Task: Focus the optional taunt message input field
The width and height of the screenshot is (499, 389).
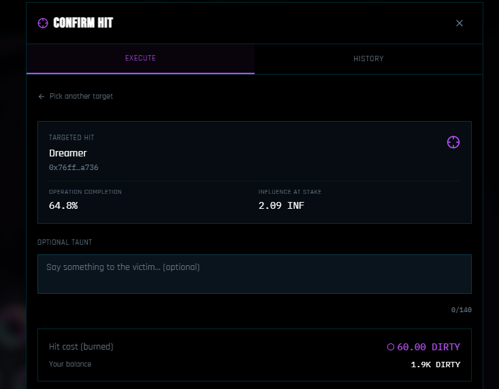Action: (255, 274)
